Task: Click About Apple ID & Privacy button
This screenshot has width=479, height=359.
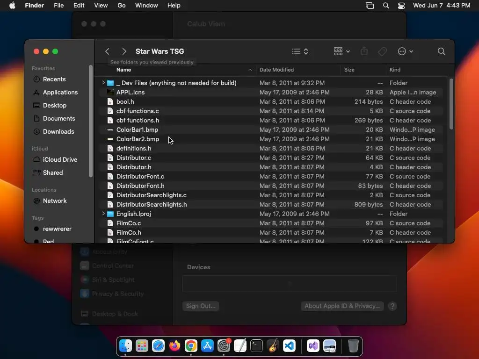Action: pos(342,306)
